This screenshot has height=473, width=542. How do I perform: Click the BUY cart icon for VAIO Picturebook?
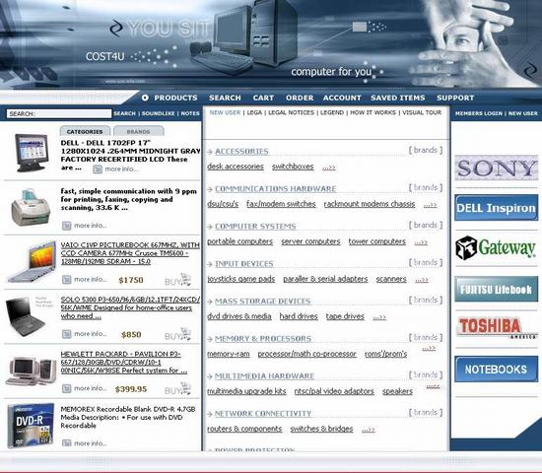pyautogui.click(x=178, y=281)
